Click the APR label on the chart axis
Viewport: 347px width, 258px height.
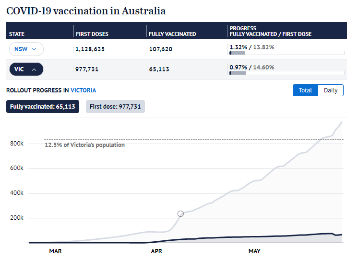tap(156, 251)
